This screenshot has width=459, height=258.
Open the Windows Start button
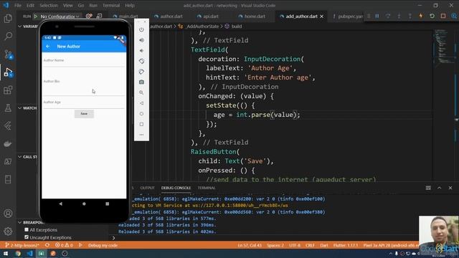(x=6, y=253)
